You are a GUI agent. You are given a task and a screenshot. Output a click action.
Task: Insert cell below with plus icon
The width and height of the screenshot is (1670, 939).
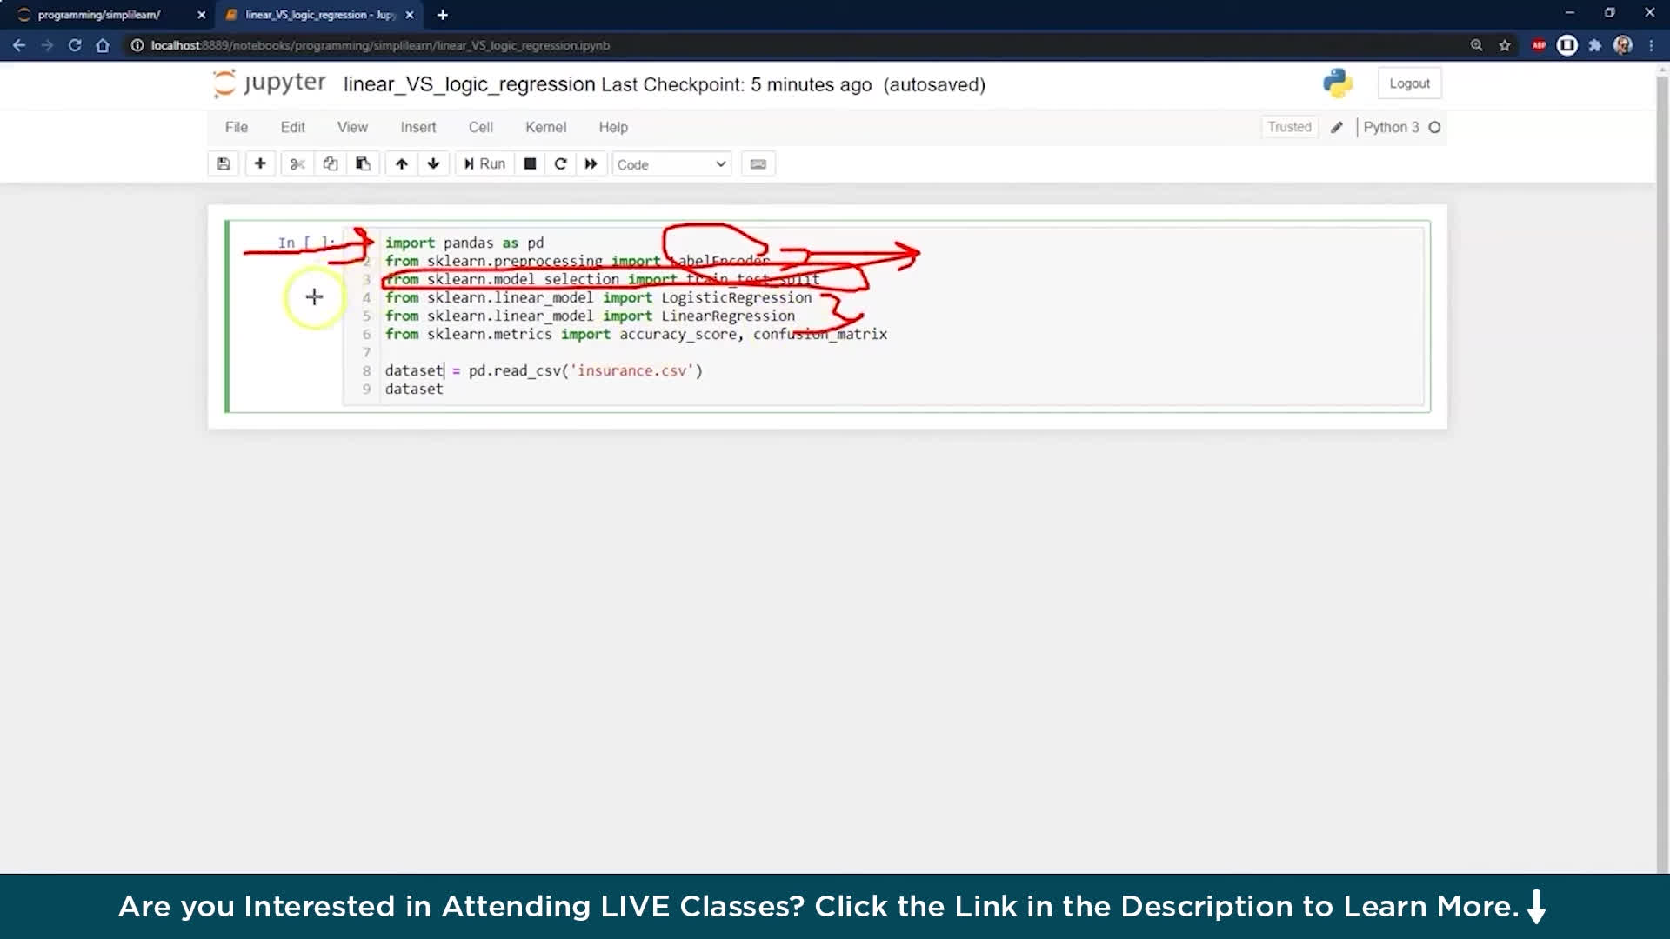click(x=260, y=163)
